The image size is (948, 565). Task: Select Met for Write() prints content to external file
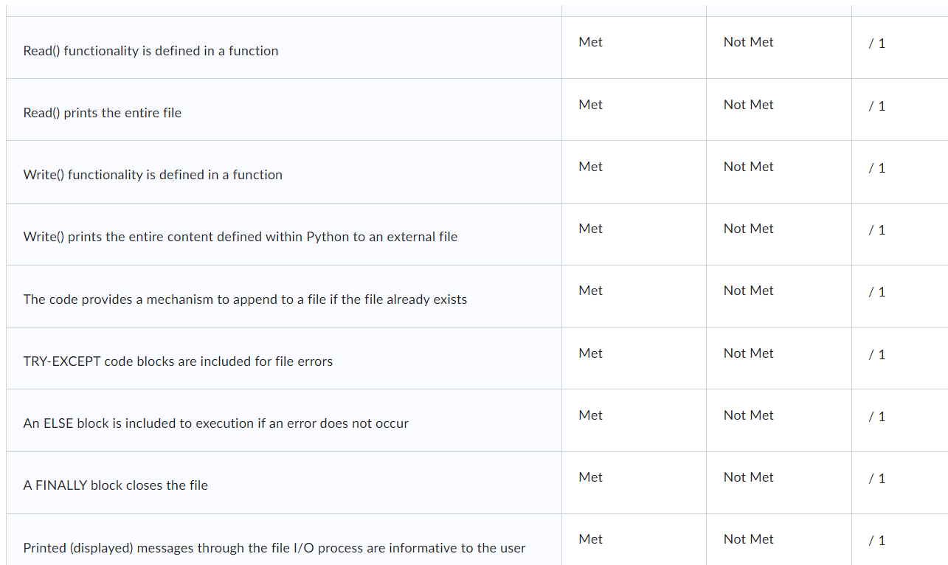pyautogui.click(x=590, y=229)
